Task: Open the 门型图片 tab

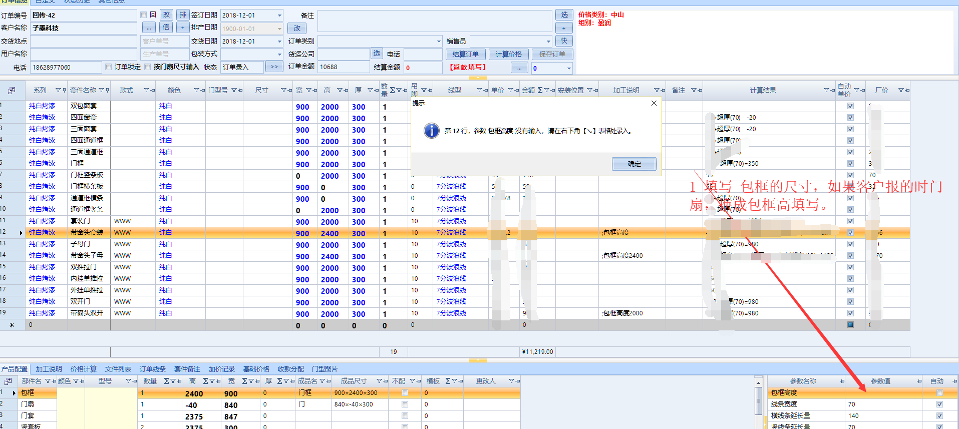Action: point(325,369)
